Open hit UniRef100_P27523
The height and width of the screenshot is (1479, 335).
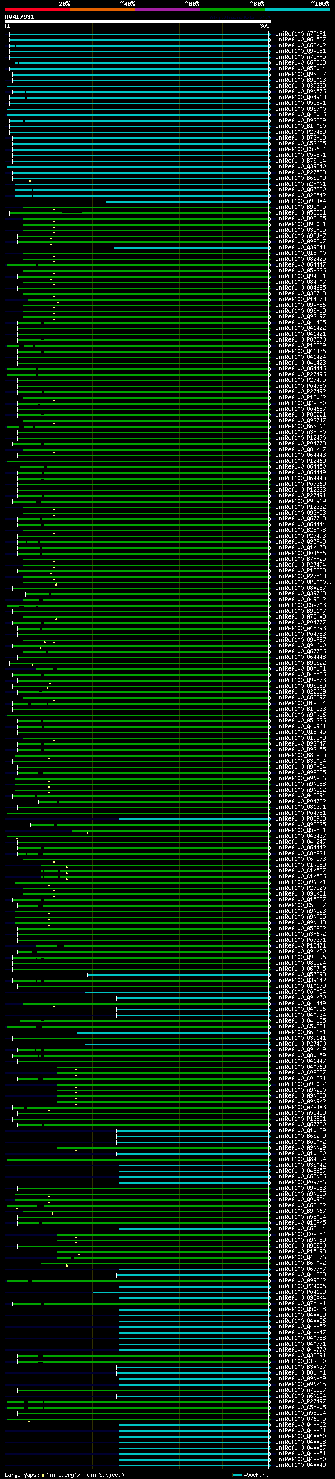tap(300, 172)
